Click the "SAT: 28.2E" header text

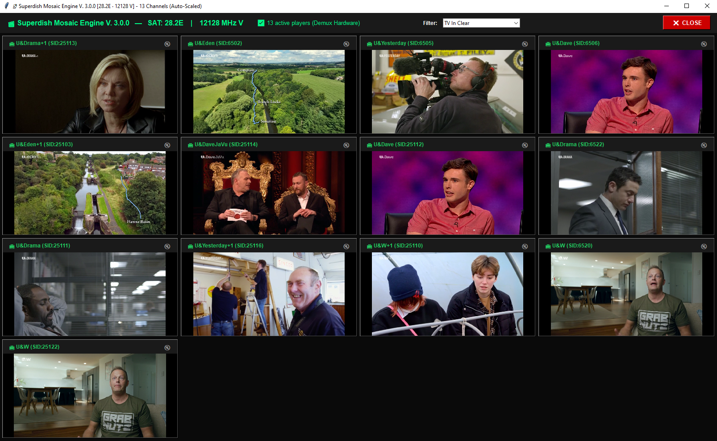(x=166, y=23)
